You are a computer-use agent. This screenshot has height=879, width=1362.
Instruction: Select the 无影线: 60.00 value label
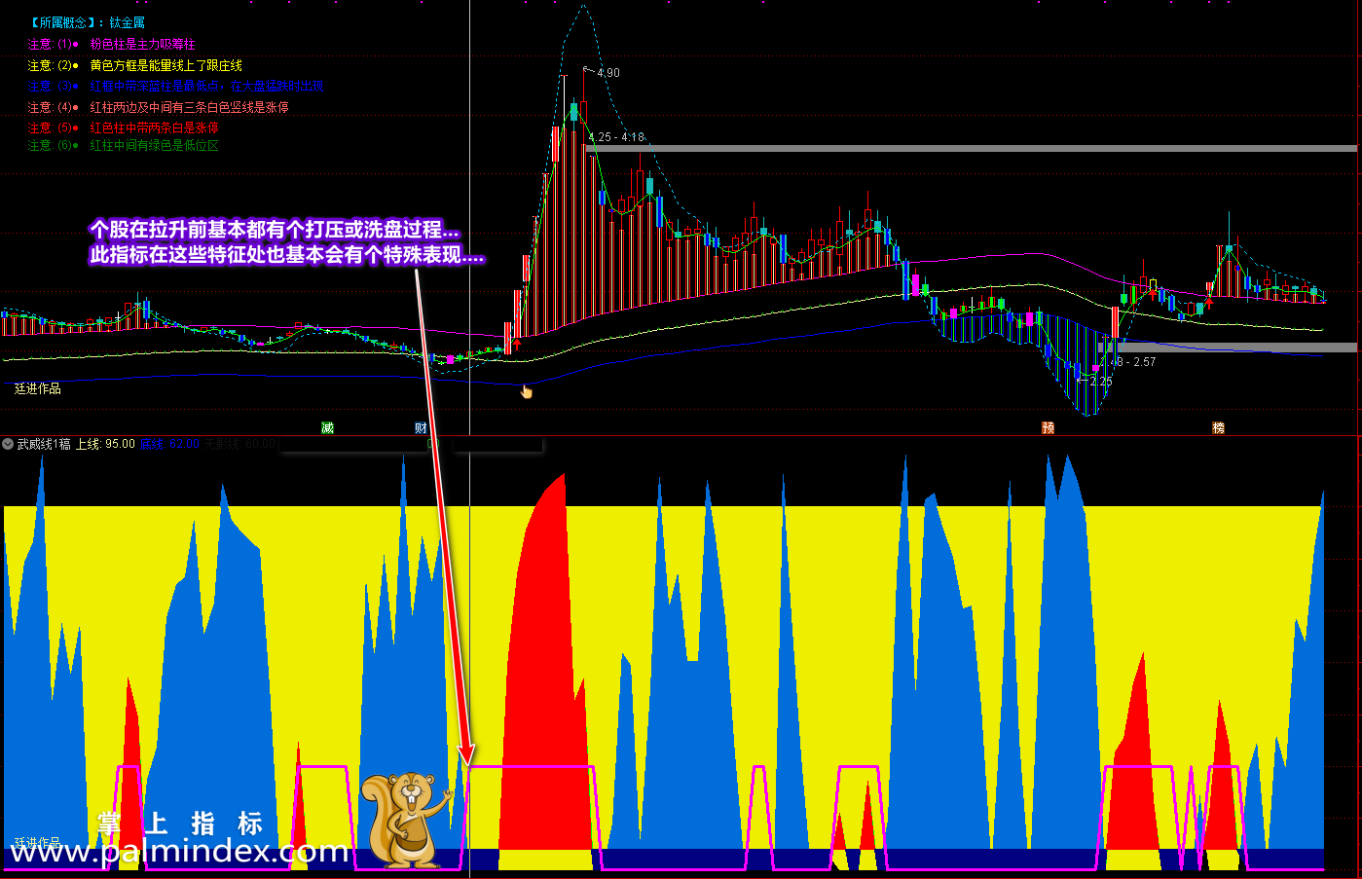(x=240, y=444)
